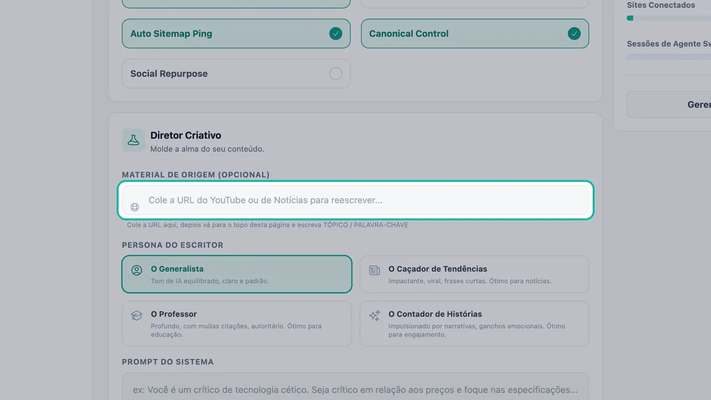Image resolution: width=711 pixels, height=400 pixels.
Task: Enable the Social Repurpose circle option
Action: (x=336, y=74)
